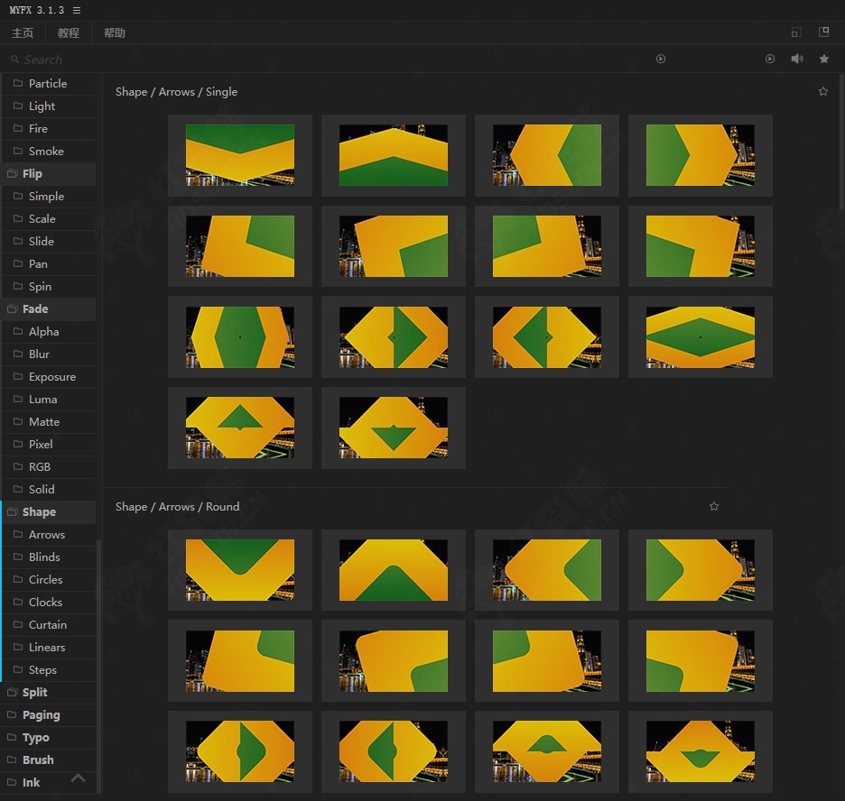Collapse the Fade category folder
The image size is (845, 801).
pos(34,308)
